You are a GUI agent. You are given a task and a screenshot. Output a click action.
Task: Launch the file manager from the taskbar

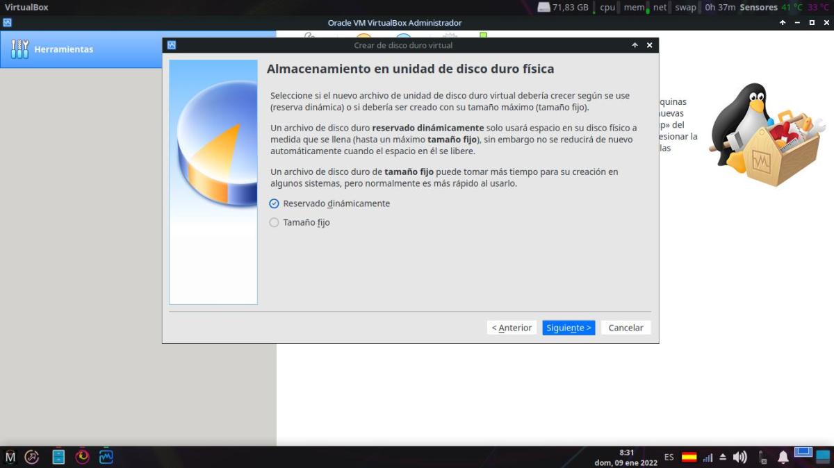(58, 457)
